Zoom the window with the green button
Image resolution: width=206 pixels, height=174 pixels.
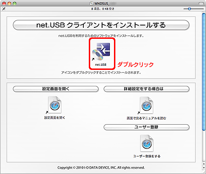15,3
